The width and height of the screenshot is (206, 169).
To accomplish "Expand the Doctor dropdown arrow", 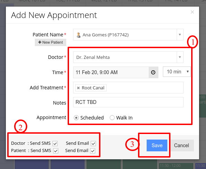I will [x=180, y=57].
